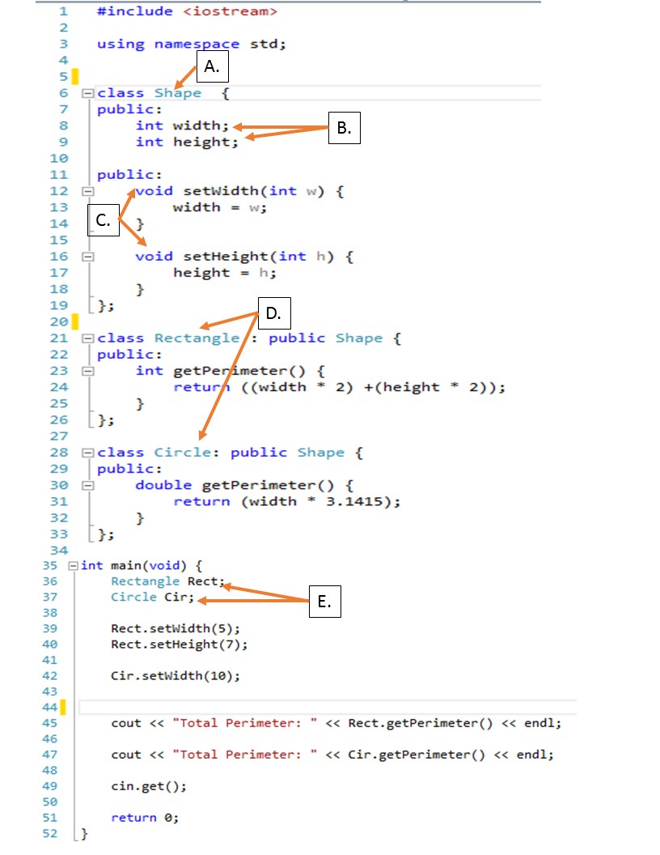This screenshot has height=855, width=660.
Task: Select annotation label C
Action: click(x=103, y=220)
